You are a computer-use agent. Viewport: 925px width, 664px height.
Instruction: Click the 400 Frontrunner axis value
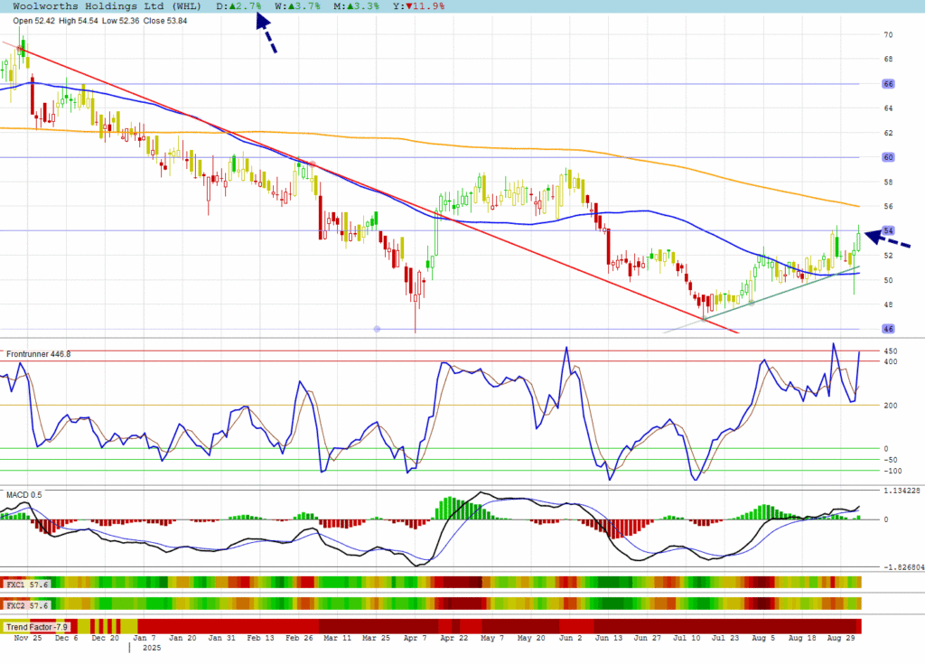(890, 361)
